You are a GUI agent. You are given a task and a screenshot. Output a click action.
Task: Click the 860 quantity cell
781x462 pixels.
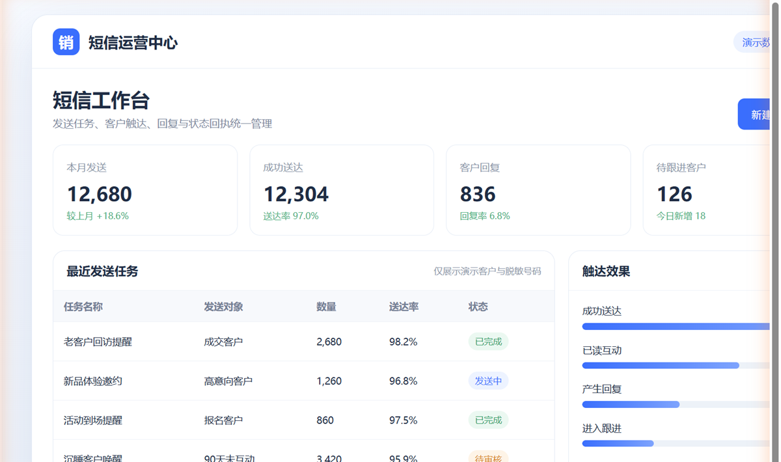click(325, 420)
